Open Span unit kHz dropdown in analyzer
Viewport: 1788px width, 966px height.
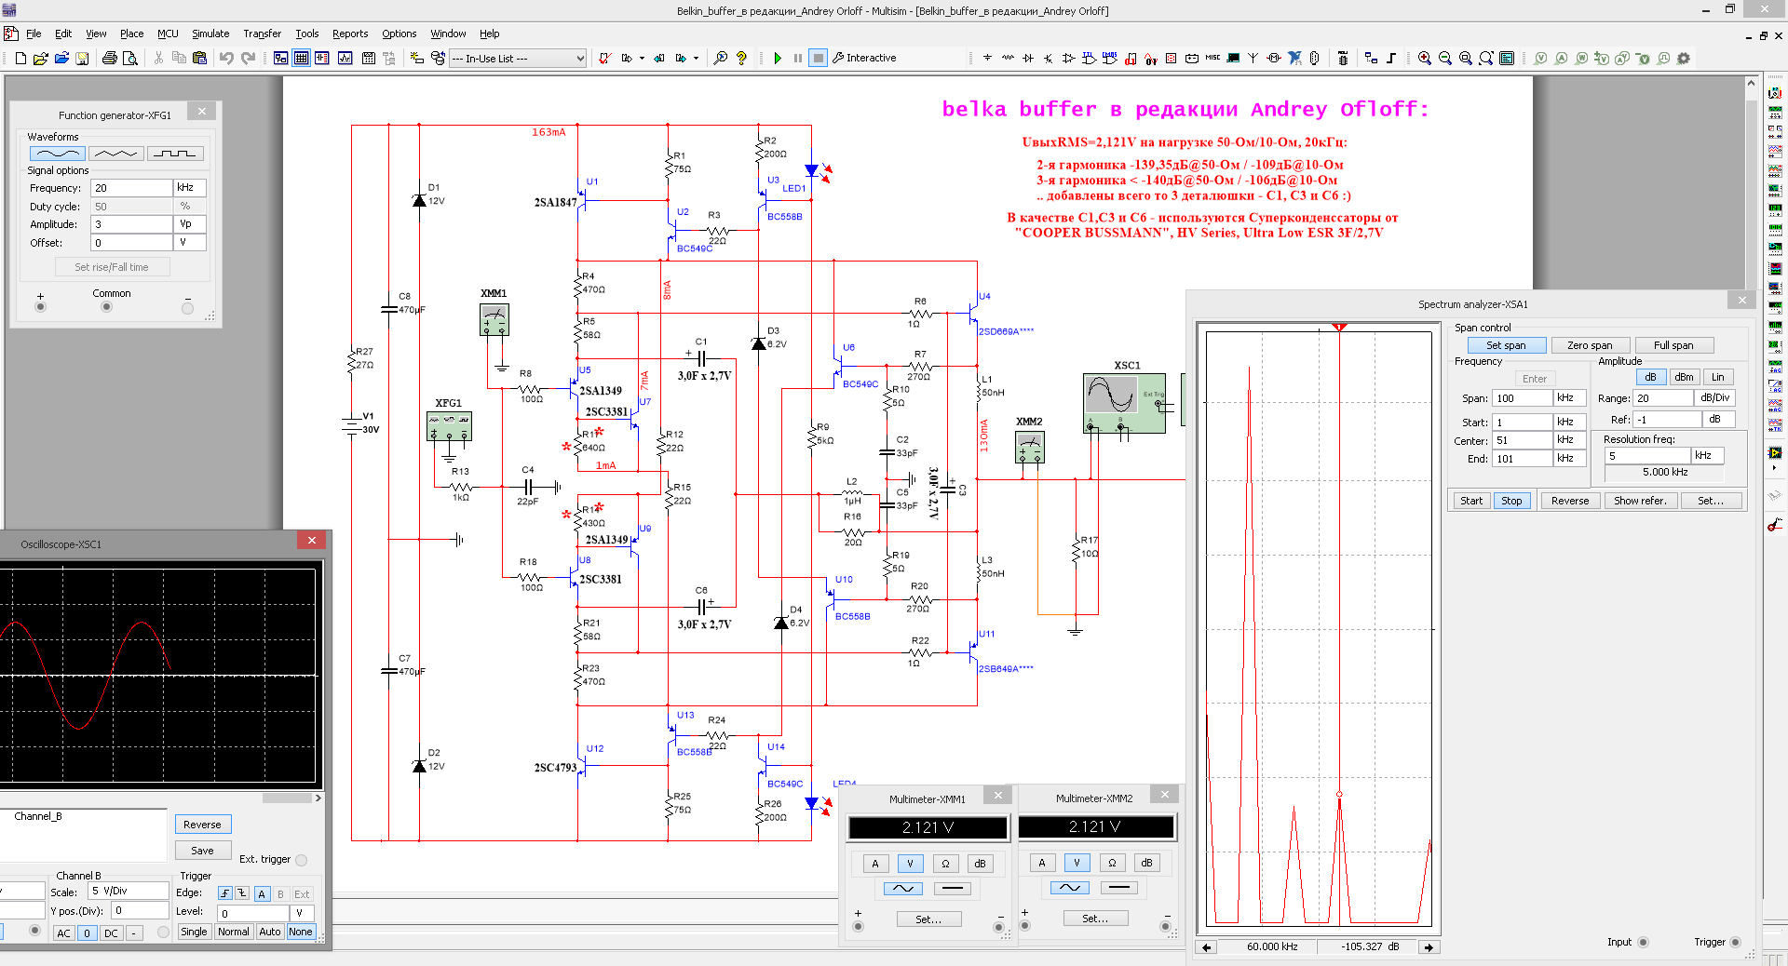(1570, 398)
